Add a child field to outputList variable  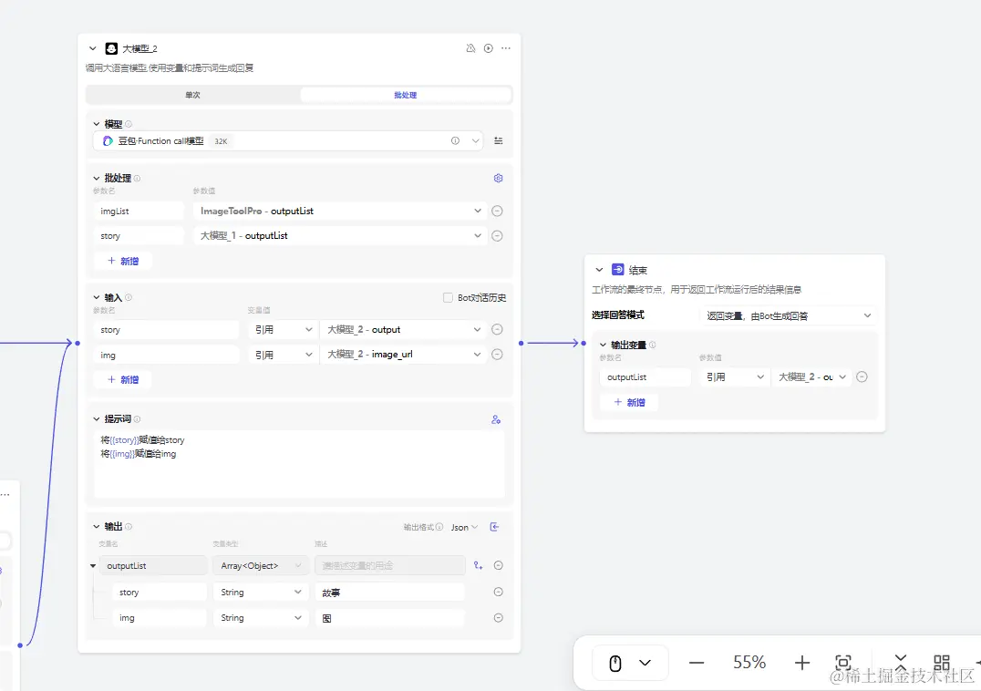(x=478, y=566)
